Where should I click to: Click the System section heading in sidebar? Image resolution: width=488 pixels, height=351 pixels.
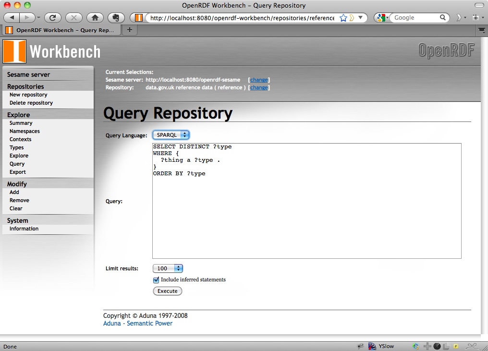18,220
